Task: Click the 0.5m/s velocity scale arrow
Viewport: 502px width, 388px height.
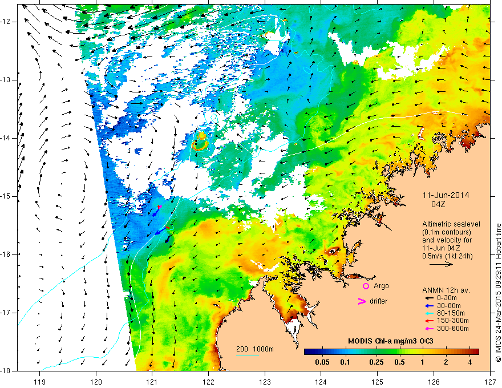Action: coord(441,264)
